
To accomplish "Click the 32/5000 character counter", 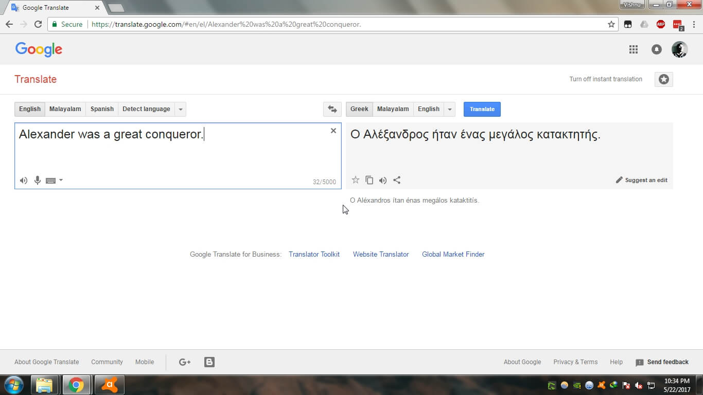I will coord(324,182).
